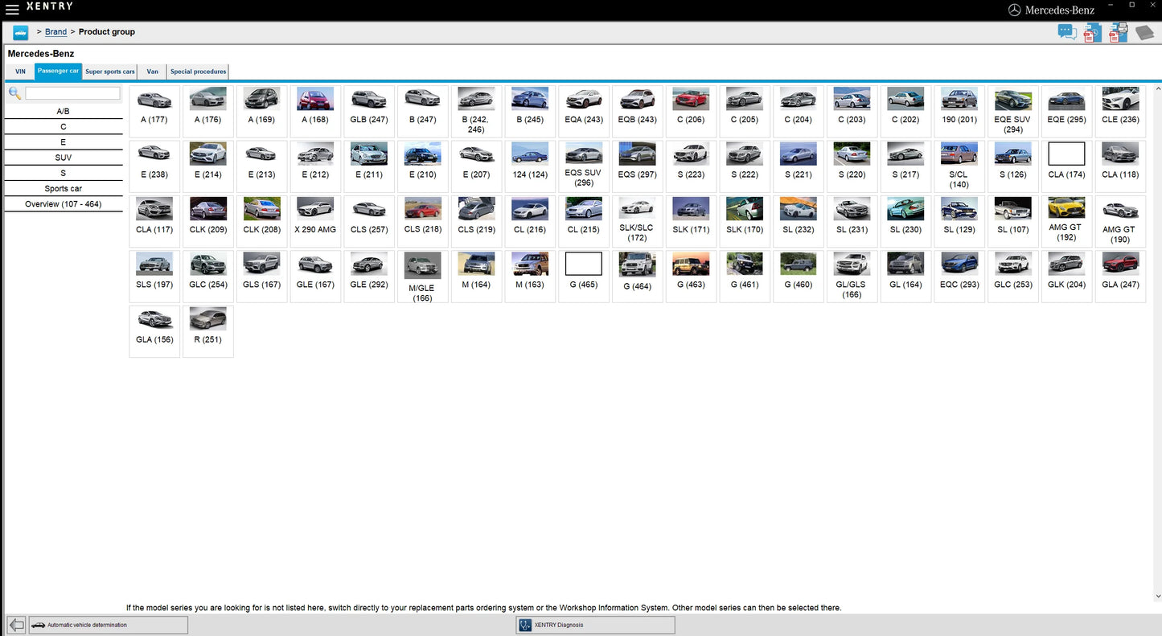Open Overview (107 - 464) in sidebar
The width and height of the screenshot is (1162, 636).
click(x=63, y=203)
